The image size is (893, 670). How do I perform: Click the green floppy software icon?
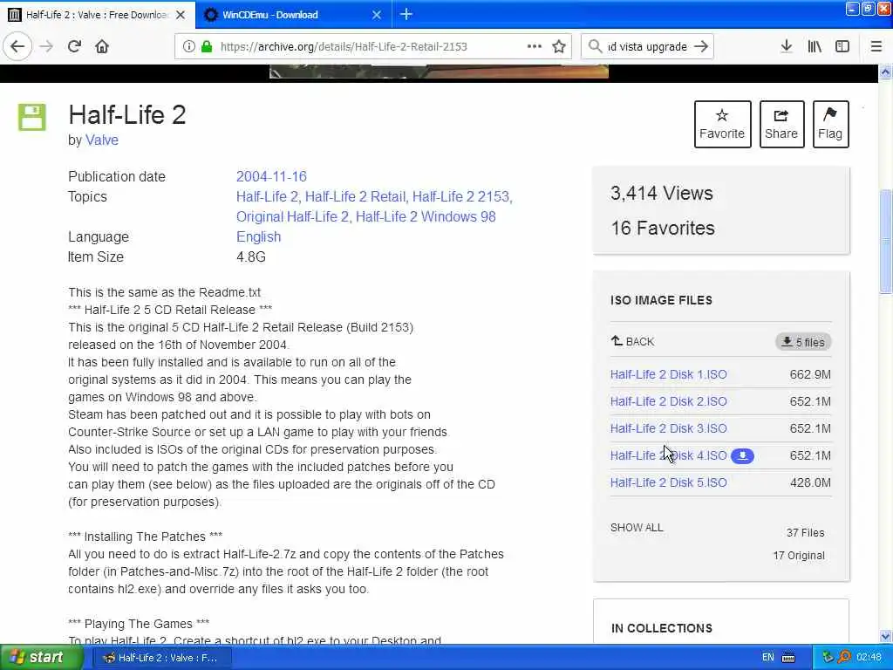click(x=32, y=118)
